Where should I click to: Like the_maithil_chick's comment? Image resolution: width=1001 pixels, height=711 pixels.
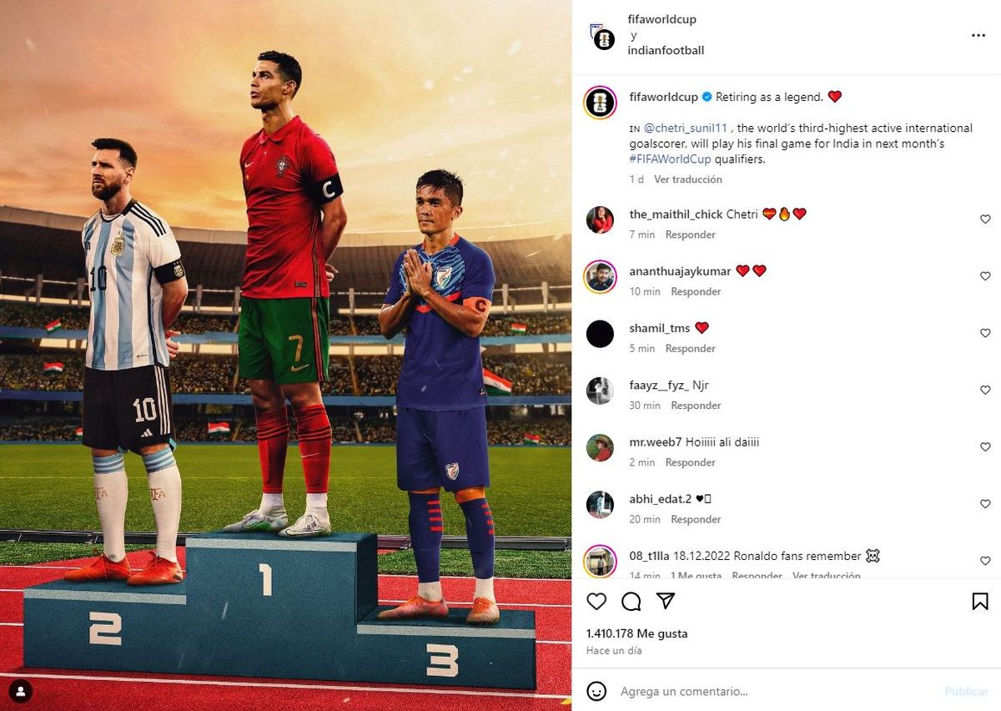click(x=985, y=219)
